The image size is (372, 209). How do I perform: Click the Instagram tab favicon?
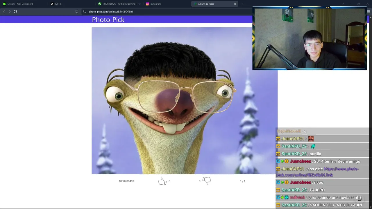tap(147, 4)
